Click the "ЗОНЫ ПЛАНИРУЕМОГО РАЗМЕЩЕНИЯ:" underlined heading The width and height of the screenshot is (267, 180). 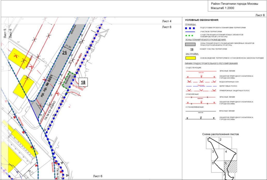206,40
